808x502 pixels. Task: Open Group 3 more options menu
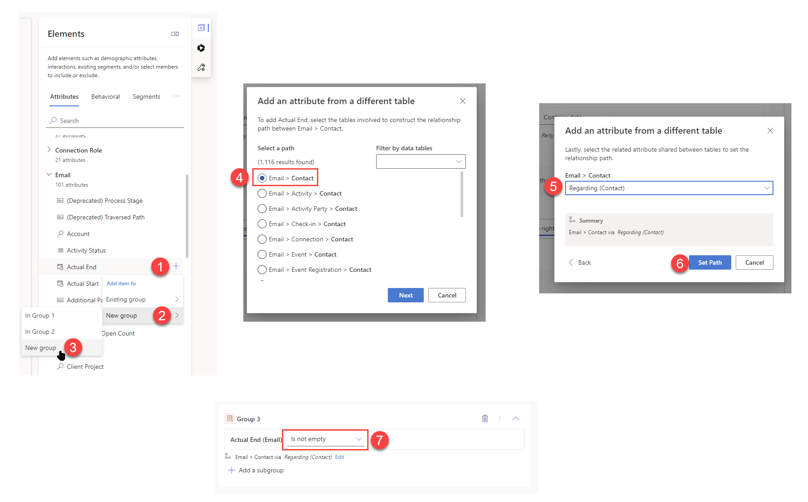(500, 419)
